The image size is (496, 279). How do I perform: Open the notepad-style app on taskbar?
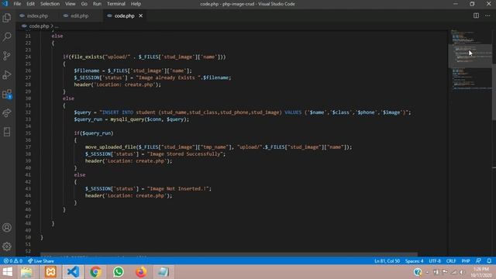164,272
